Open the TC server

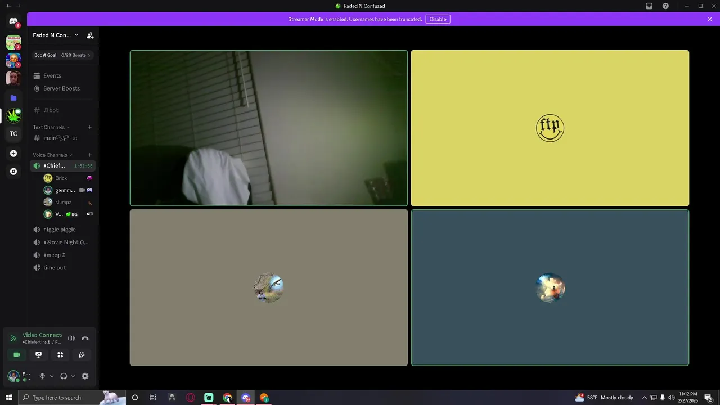[x=13, y=134]
